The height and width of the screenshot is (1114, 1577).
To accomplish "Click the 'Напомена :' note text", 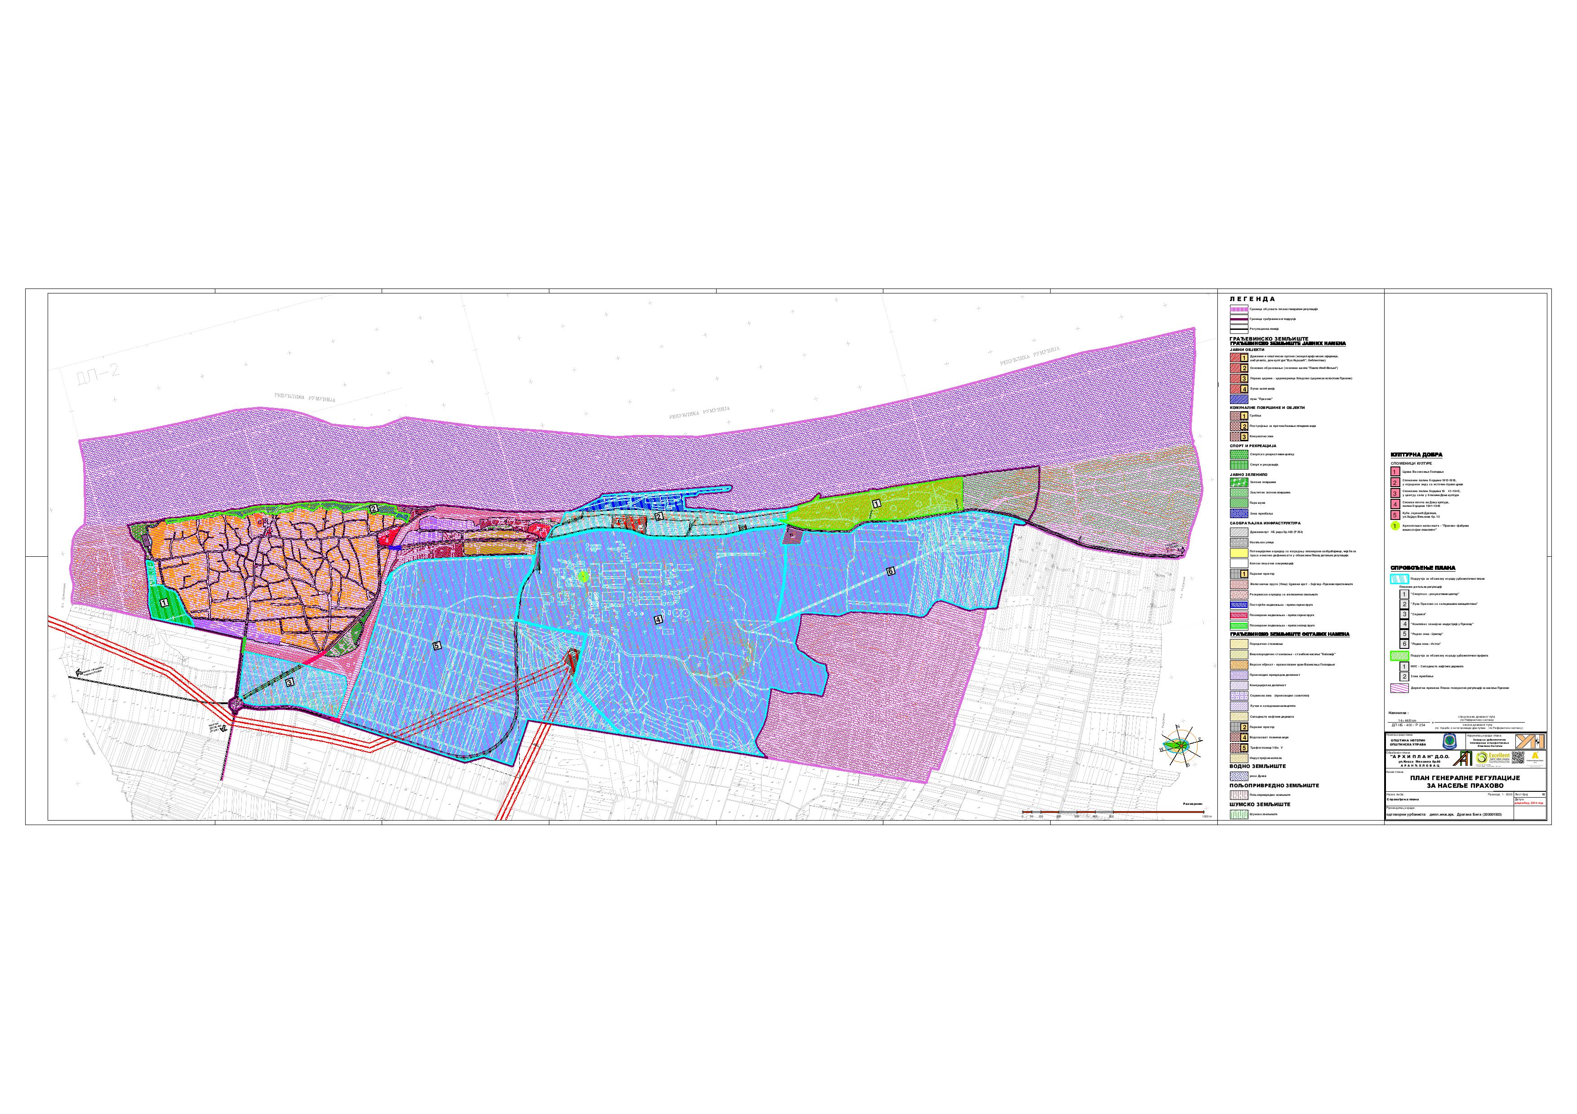I will (1399, 713).
